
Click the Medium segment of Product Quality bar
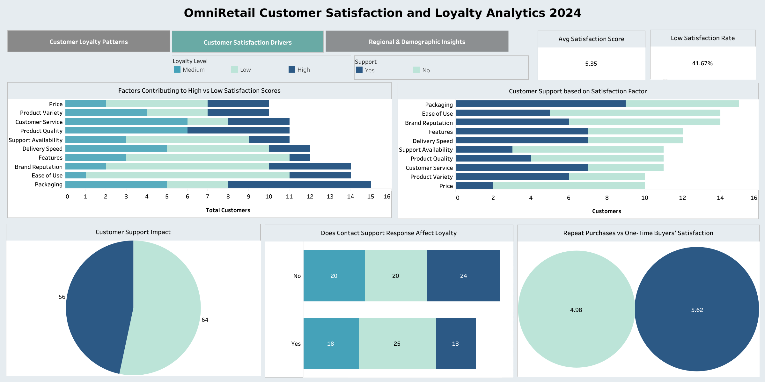tap(126, 130)
